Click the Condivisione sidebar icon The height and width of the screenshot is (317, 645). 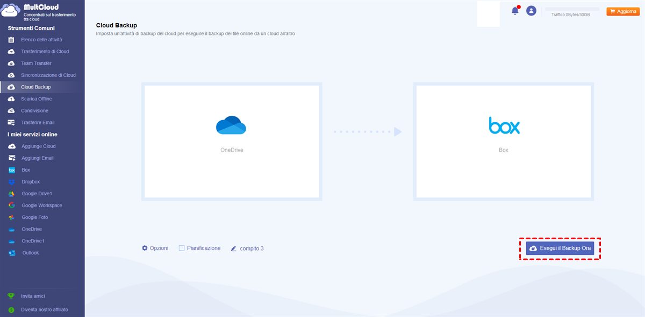point(11,110)
